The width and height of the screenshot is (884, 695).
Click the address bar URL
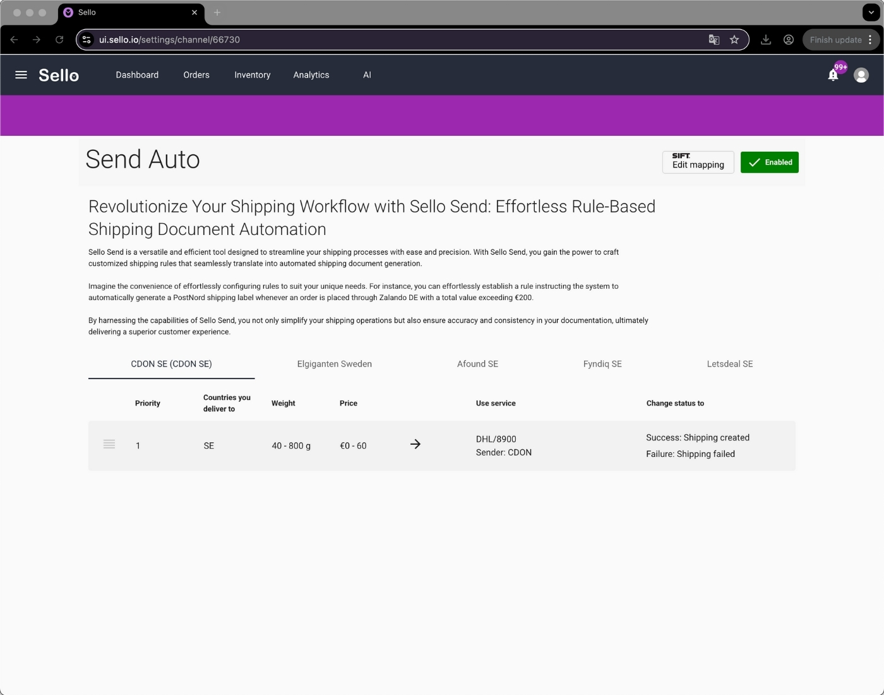[x=169, y=39]
